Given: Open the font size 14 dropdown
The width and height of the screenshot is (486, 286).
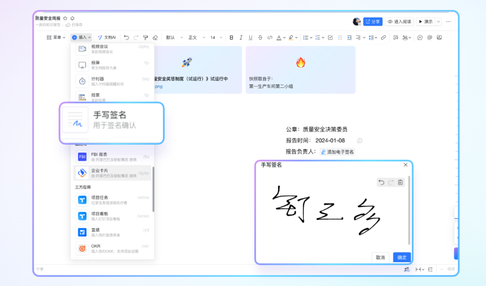Looking at the screenshot, I should click(216, 37).
